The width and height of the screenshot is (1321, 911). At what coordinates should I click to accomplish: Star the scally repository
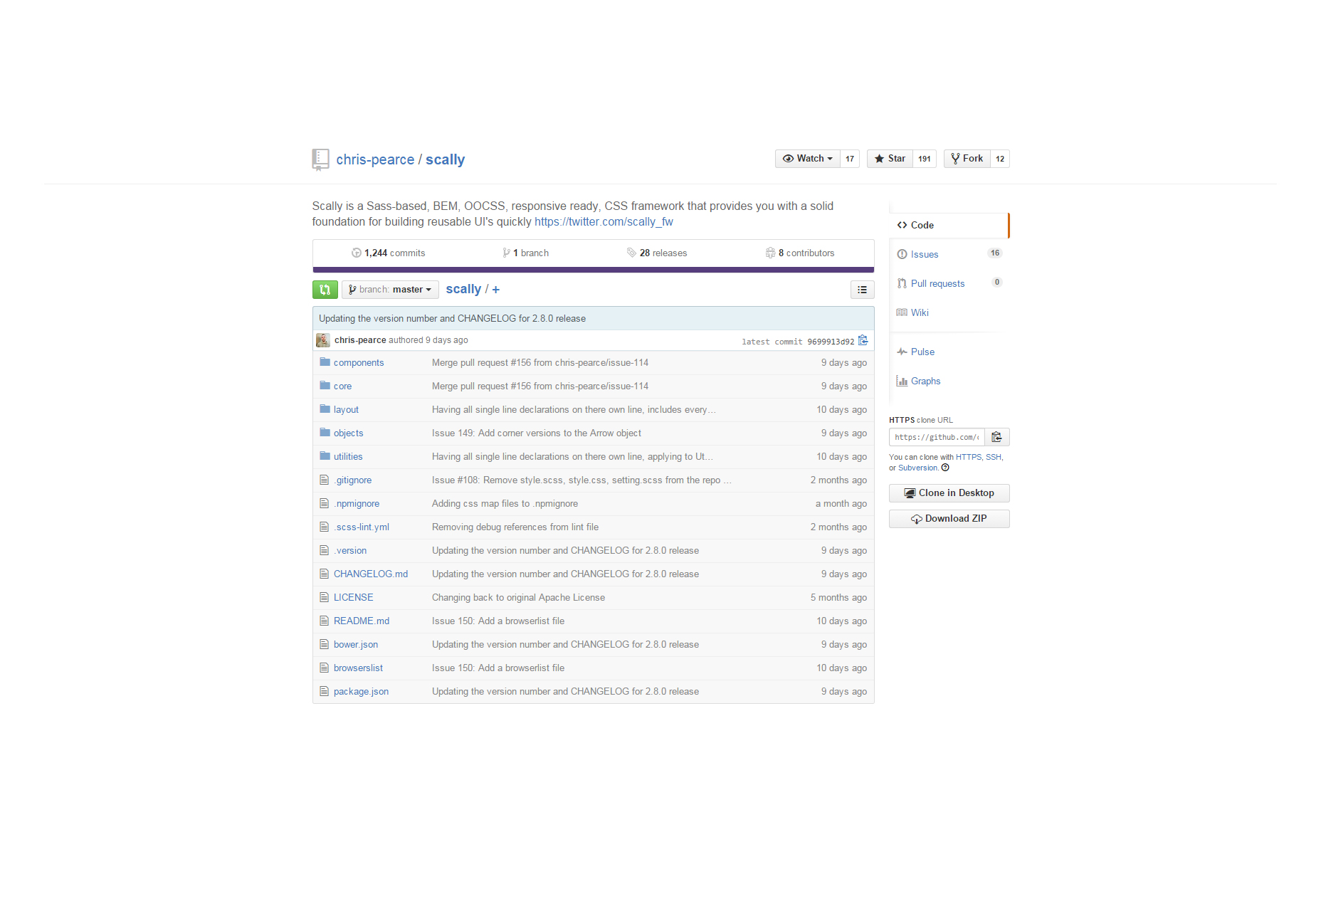click(x=890, y=159)
